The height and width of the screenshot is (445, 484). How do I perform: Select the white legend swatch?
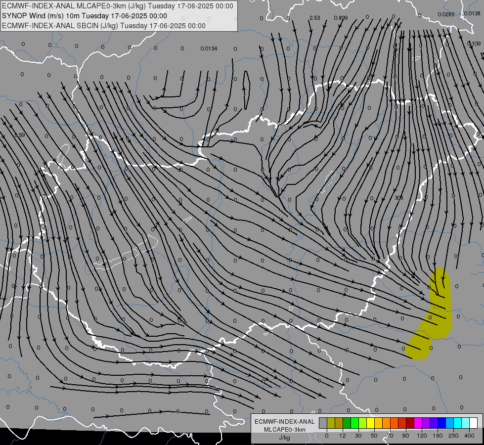click(x=474, y=423)
